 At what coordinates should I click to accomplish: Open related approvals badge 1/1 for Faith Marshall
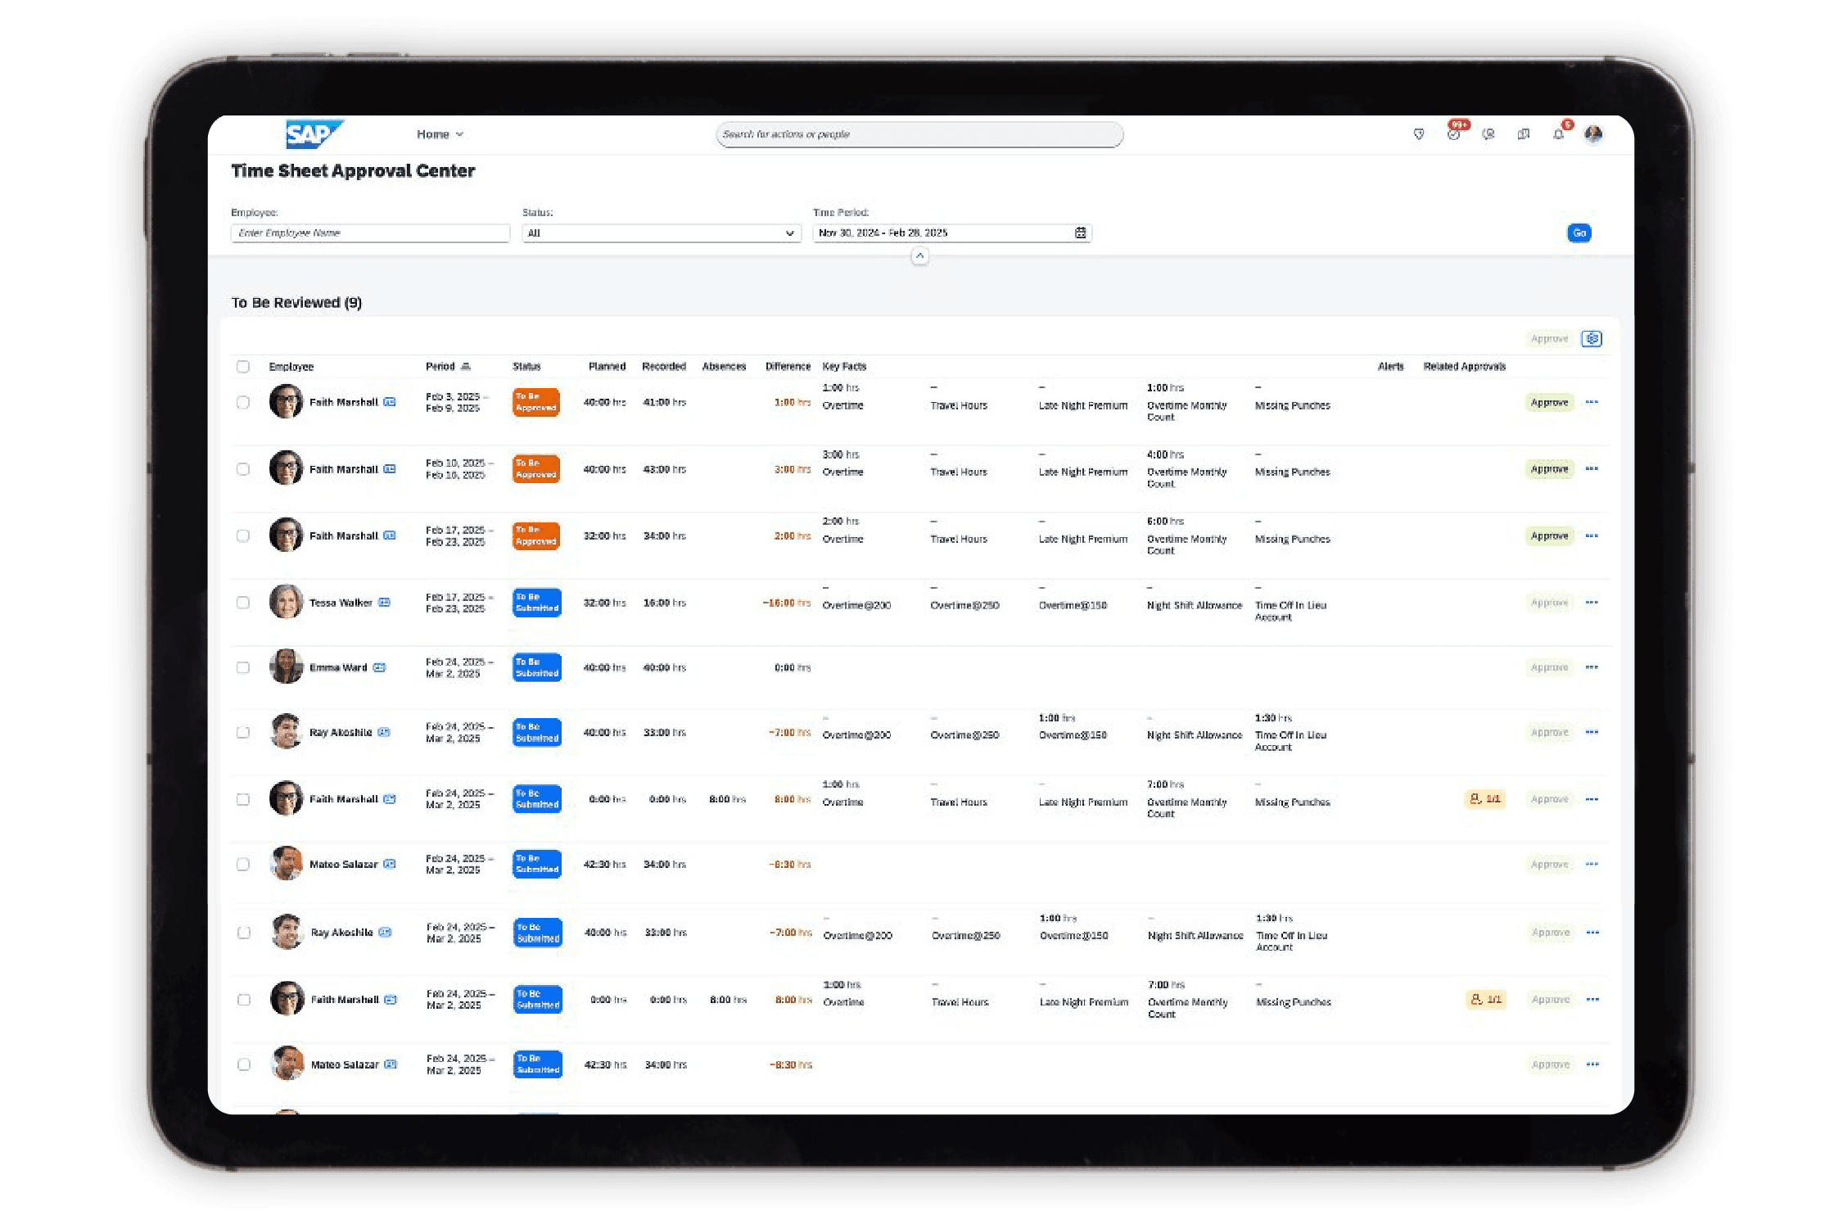pos(1484,799)
